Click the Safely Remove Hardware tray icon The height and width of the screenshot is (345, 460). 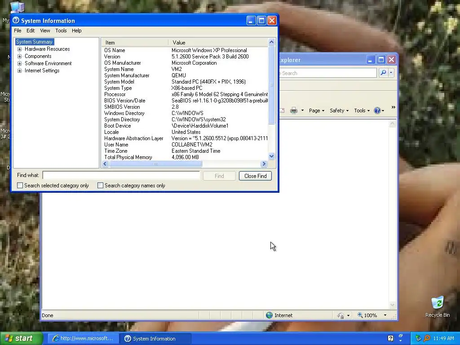(418, 339)
